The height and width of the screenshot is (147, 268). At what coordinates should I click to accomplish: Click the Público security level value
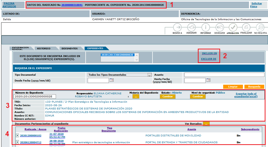[x=220, y=93]
